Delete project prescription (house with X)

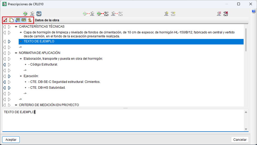pos(226,14)
